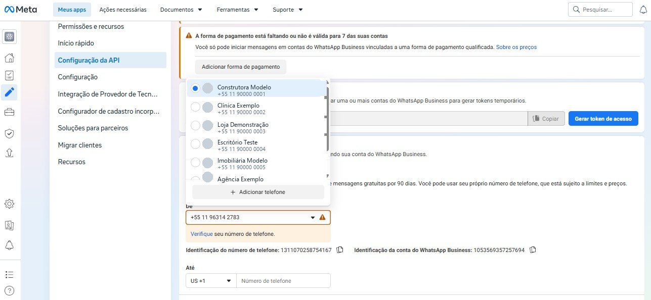The height and width of the screenshot is (300, 651).
Task: Open the settings gear icon in left rail
Action: [x=9, y=204]
